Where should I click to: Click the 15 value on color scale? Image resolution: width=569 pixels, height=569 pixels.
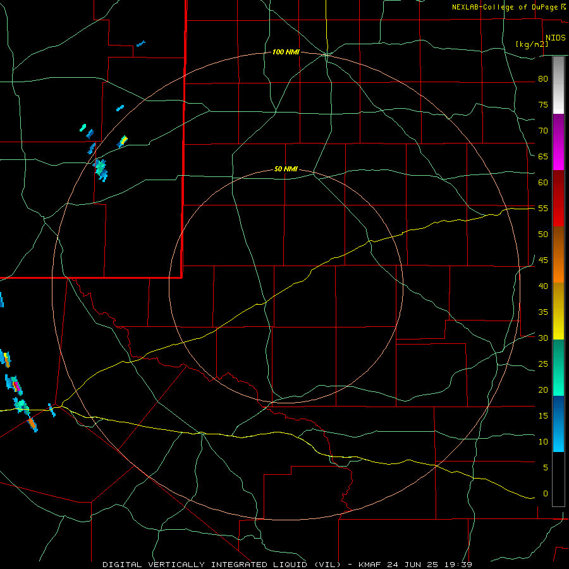point(543,416)
